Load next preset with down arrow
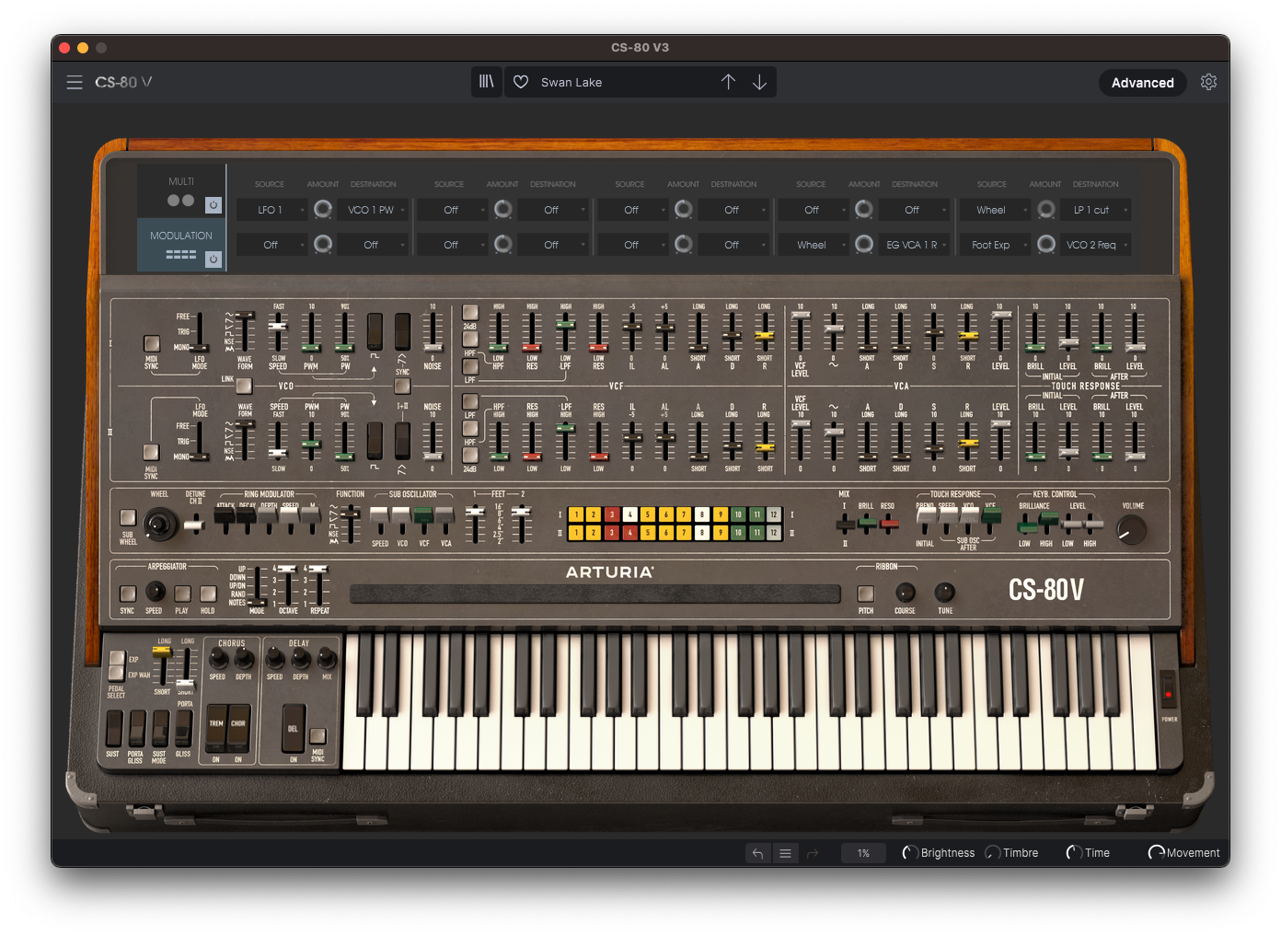1281x935 pixels. [x=759, y=82]
